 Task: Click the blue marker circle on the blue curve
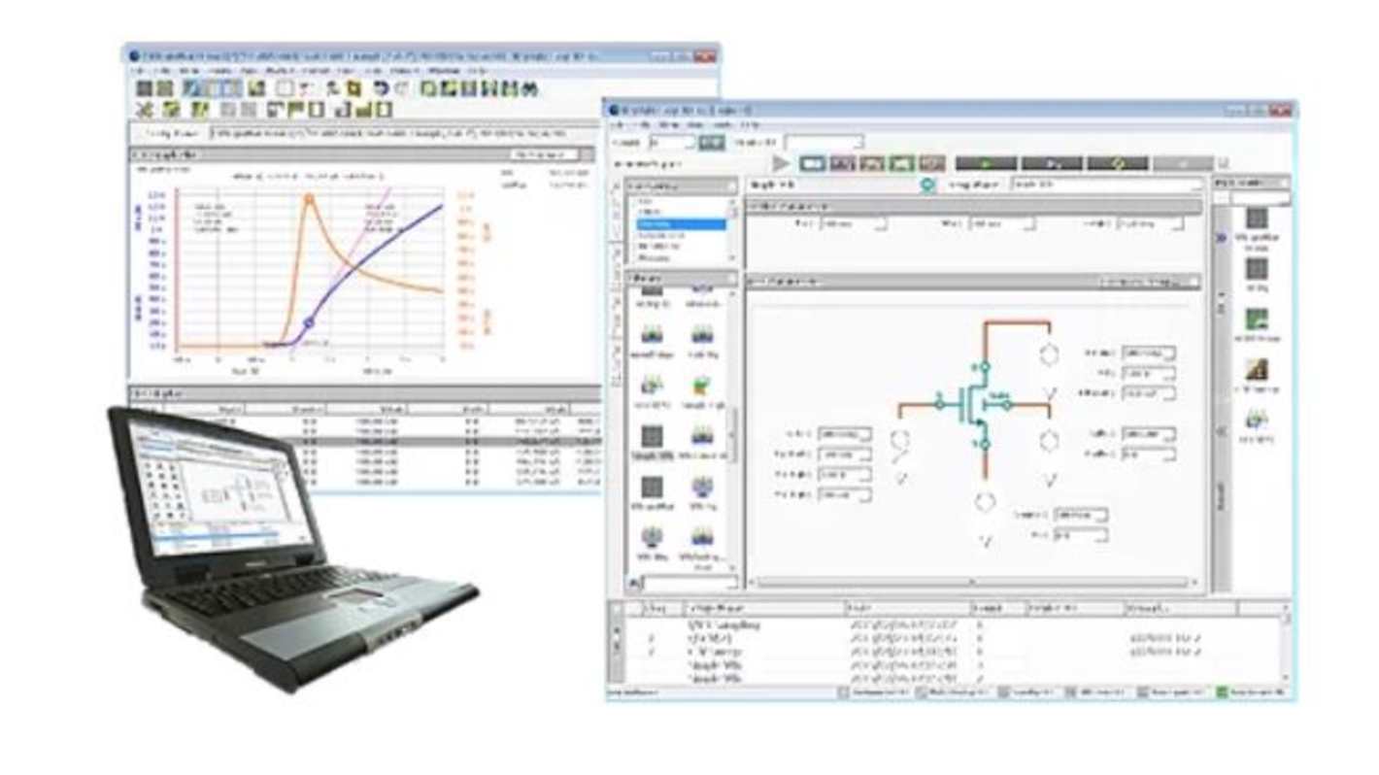pos(309,322)
